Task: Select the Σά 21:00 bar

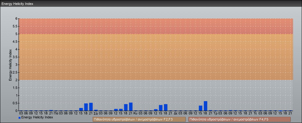Action: click(131, 107)
